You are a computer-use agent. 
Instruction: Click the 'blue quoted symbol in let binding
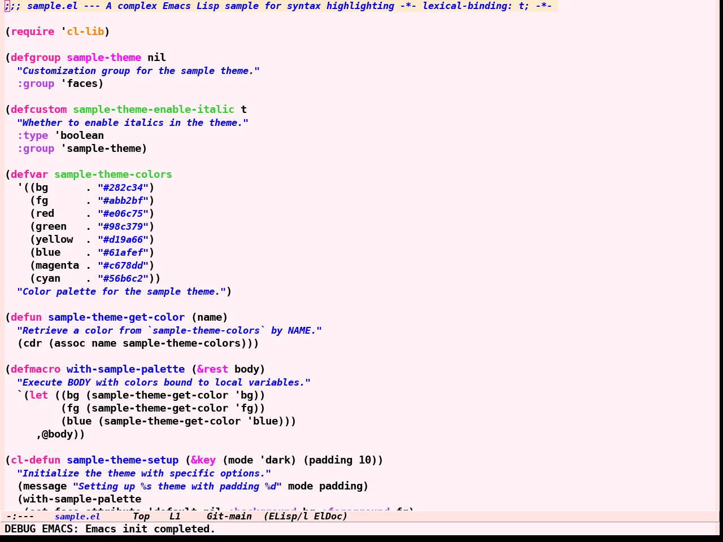262,421
